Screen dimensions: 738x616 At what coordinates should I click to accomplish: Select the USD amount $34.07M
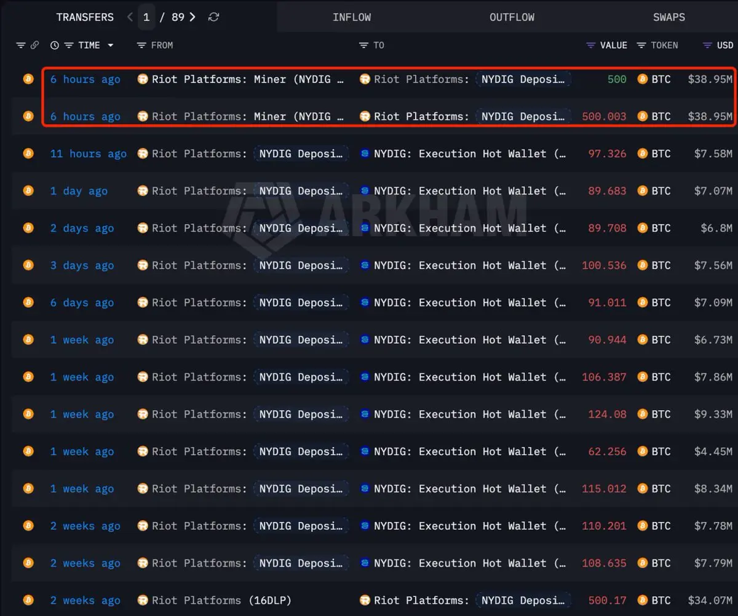coord(710,600)
